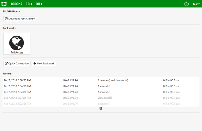Click the plus icon on New Bookmark
This screenshot has width=202, height=131.
35,63
